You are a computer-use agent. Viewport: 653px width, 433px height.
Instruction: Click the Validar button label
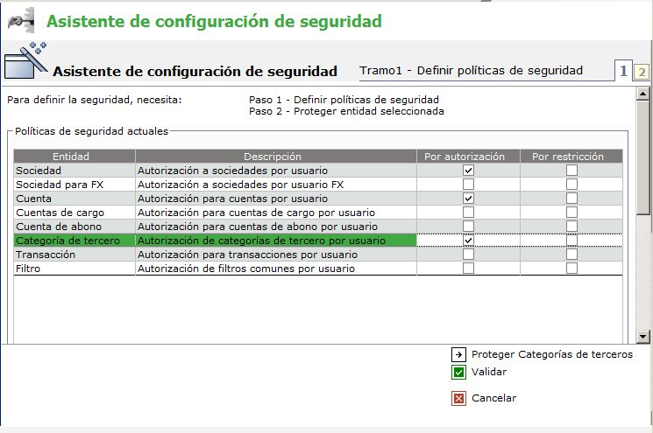489,372
